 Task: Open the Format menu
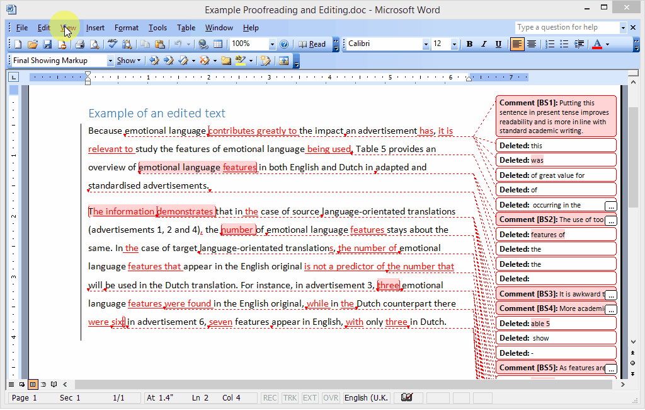[127, 27]
